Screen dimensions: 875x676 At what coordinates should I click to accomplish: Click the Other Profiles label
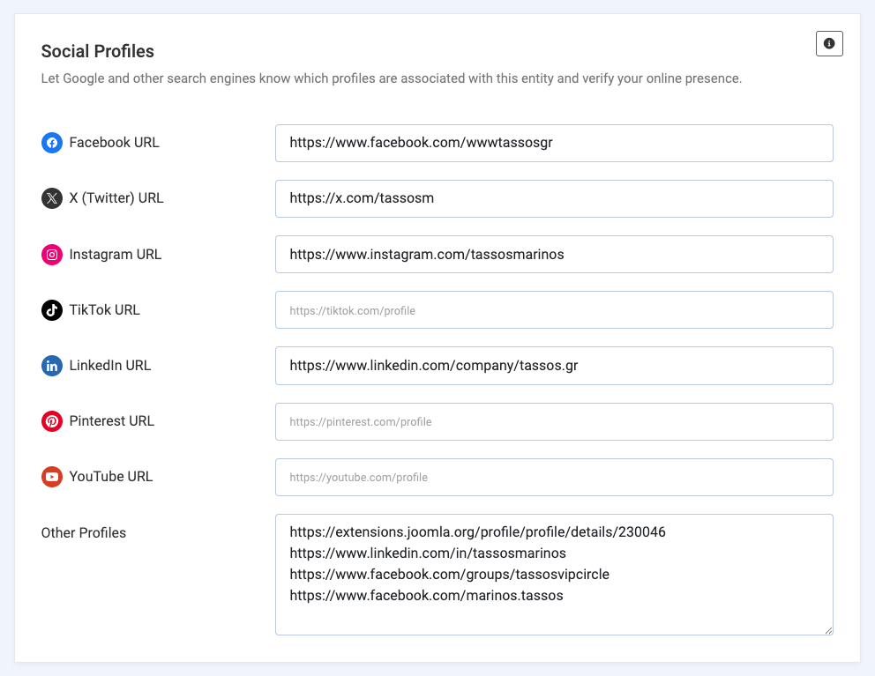[84, 532]
